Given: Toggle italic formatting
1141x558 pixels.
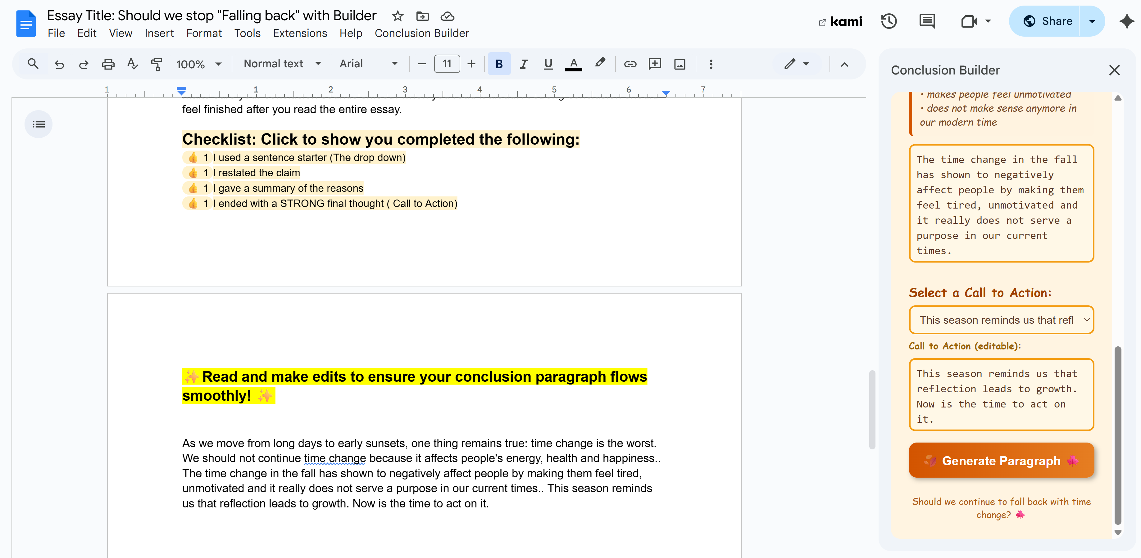Looking at the screenshot, I should coord(524,64).
